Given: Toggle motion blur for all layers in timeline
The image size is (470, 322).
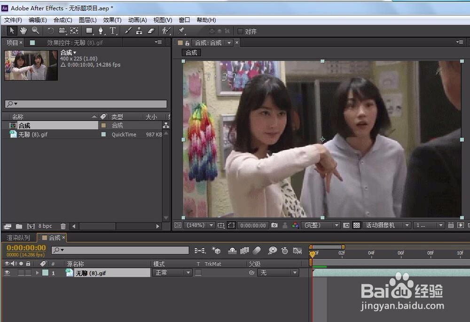Looking at the screenshot, I should 257,250.
